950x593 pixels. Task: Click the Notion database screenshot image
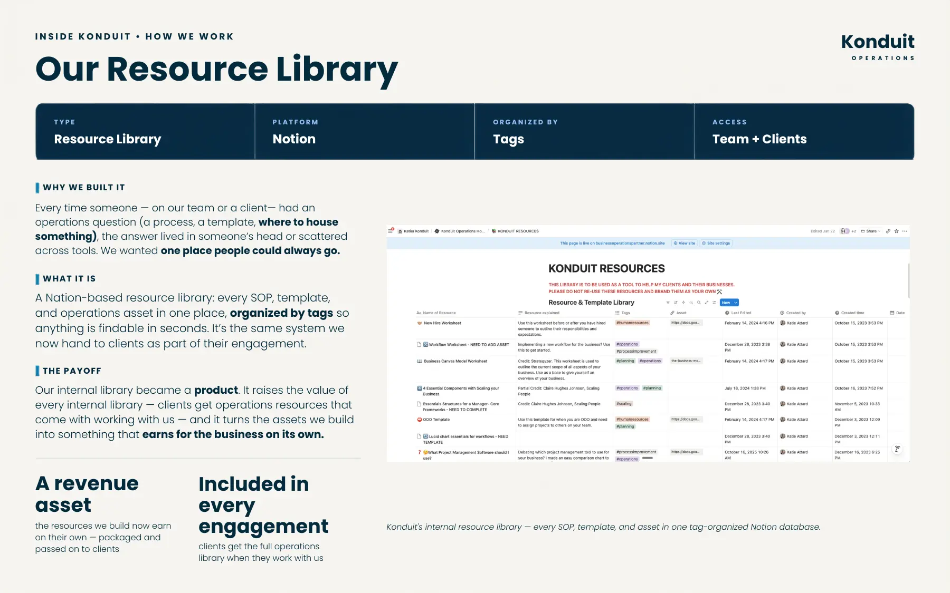click(x=648, y=344)
